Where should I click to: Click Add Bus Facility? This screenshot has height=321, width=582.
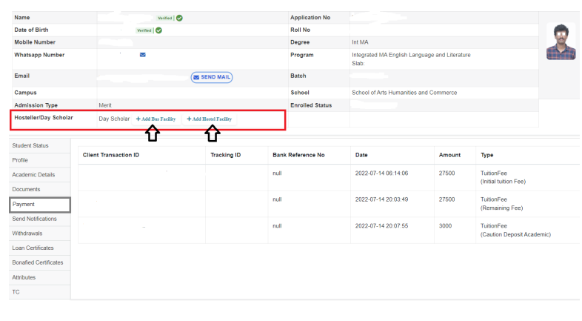[x=156, y=119]
